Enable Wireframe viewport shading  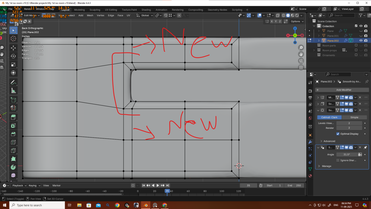[283, 15]
